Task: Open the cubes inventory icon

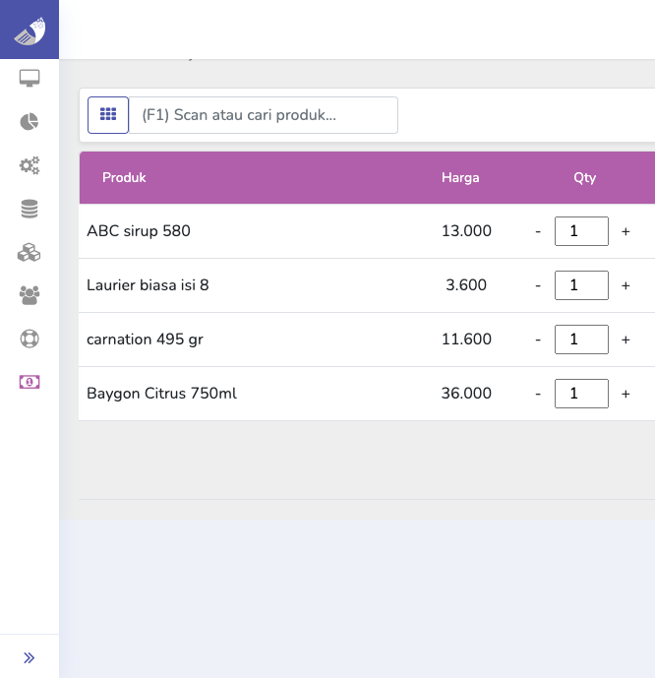Action: [29, 252]
